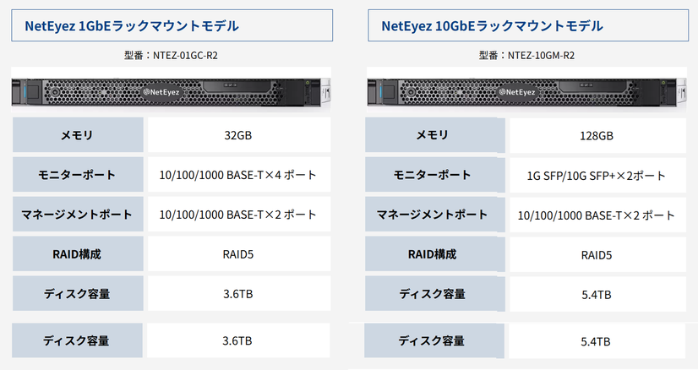Click RAID構成 label in the 10GbE table

435,253
